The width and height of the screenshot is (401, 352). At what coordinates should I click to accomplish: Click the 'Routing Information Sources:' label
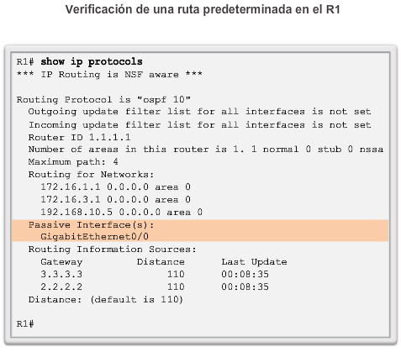pyautogui.click(x=113, y=250)
